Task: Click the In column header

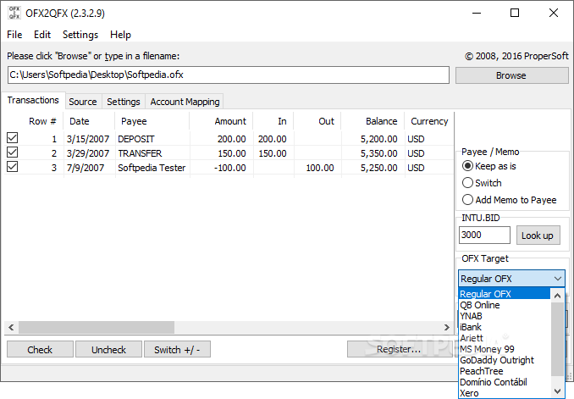Action: coord(273,121)
